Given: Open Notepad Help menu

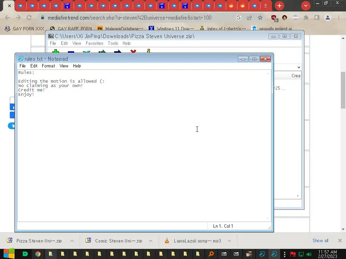Looking at the screenshot, I should (77, 66).
